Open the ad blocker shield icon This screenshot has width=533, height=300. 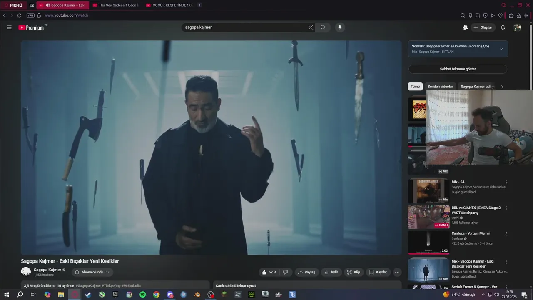coord(485,15)
